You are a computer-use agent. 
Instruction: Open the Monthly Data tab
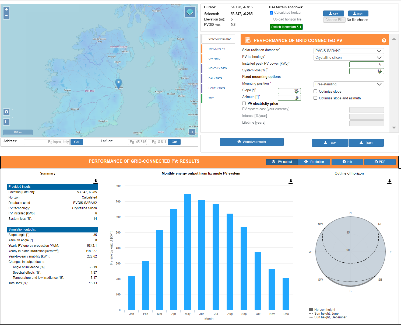point(217,68)
